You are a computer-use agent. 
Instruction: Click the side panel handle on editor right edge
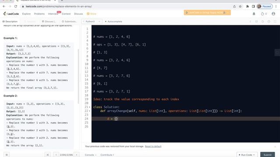pyautogui.click(x=277, y=52)
